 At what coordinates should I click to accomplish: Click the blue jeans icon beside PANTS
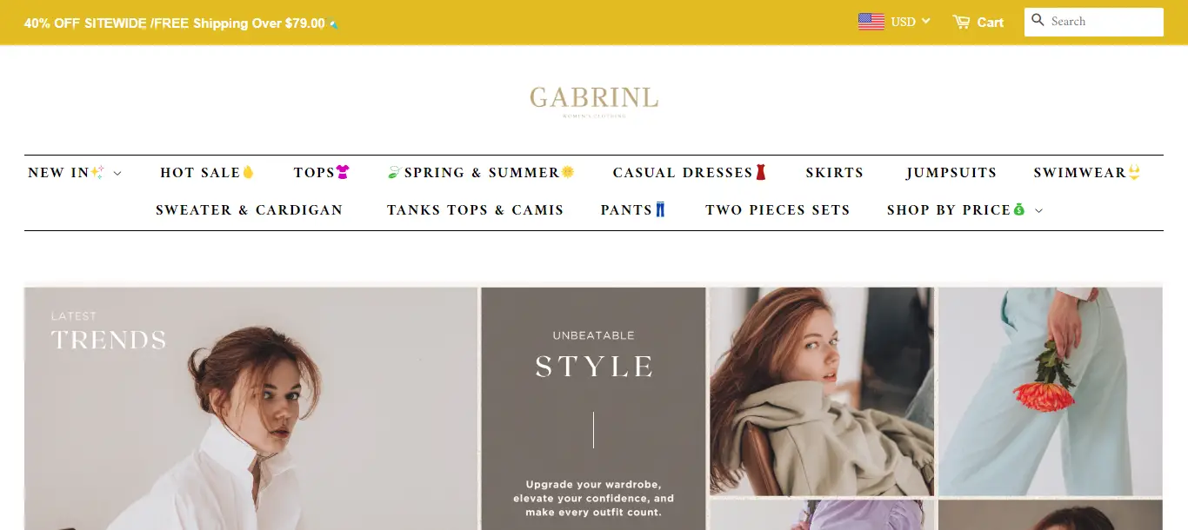[x=660, y=209]
